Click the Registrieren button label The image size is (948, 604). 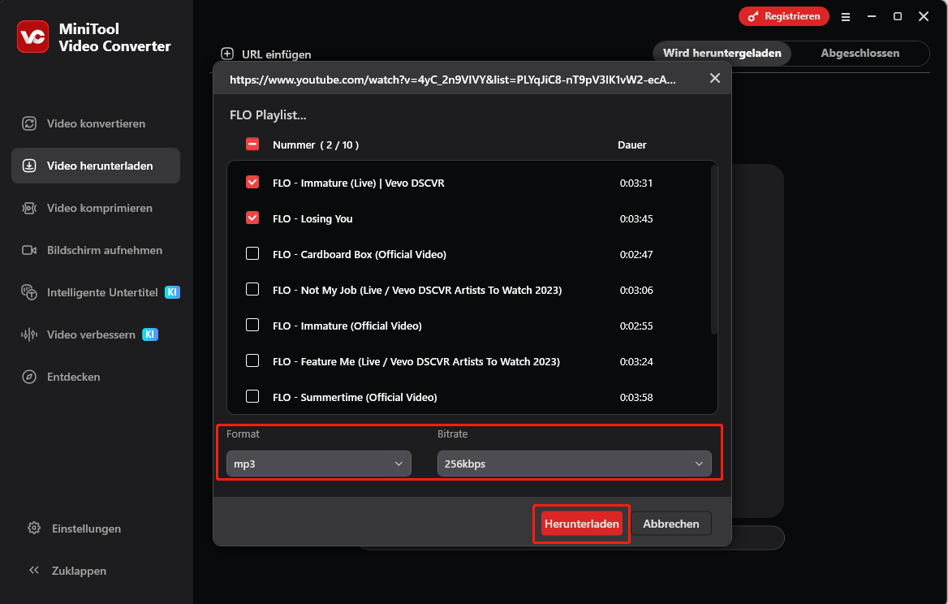[792, 16]
